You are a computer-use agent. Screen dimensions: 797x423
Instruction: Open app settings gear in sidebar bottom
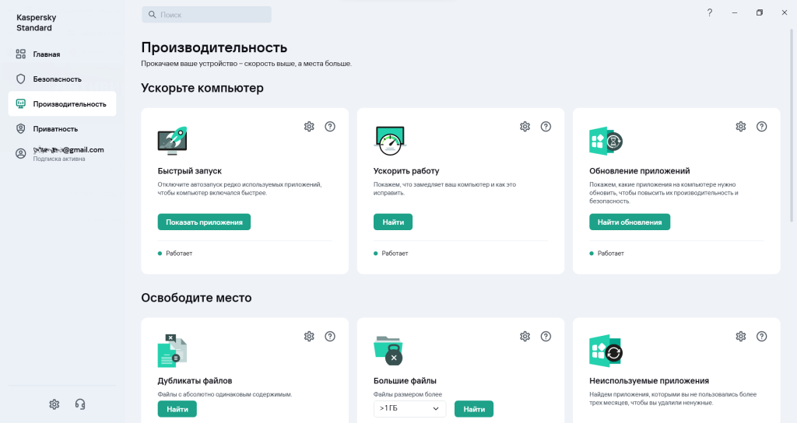[x=54, y=404]
